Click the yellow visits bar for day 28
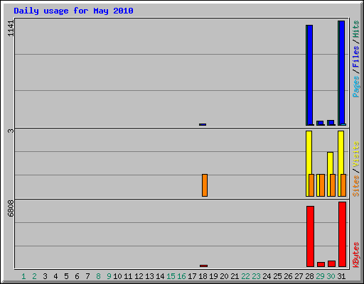Image resolution: width=364 pixels, height=284 pixels. pos(309,164)
